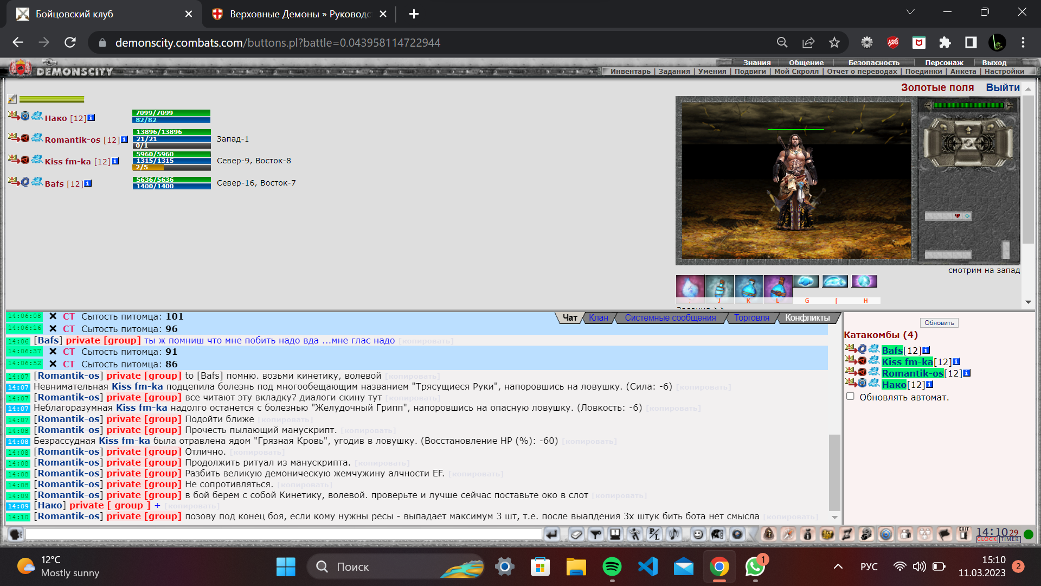Click the Windows taskbar search box
The image size is (1041, 586).
(x=396, y=567)
